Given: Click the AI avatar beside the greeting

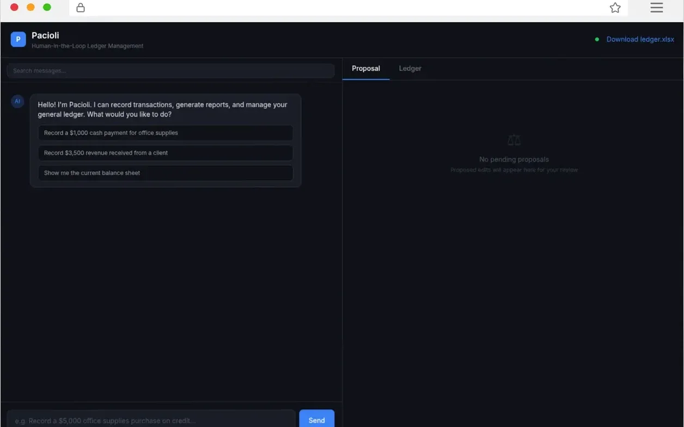Looking at the screenshot, I should click(x=17, y=101).
